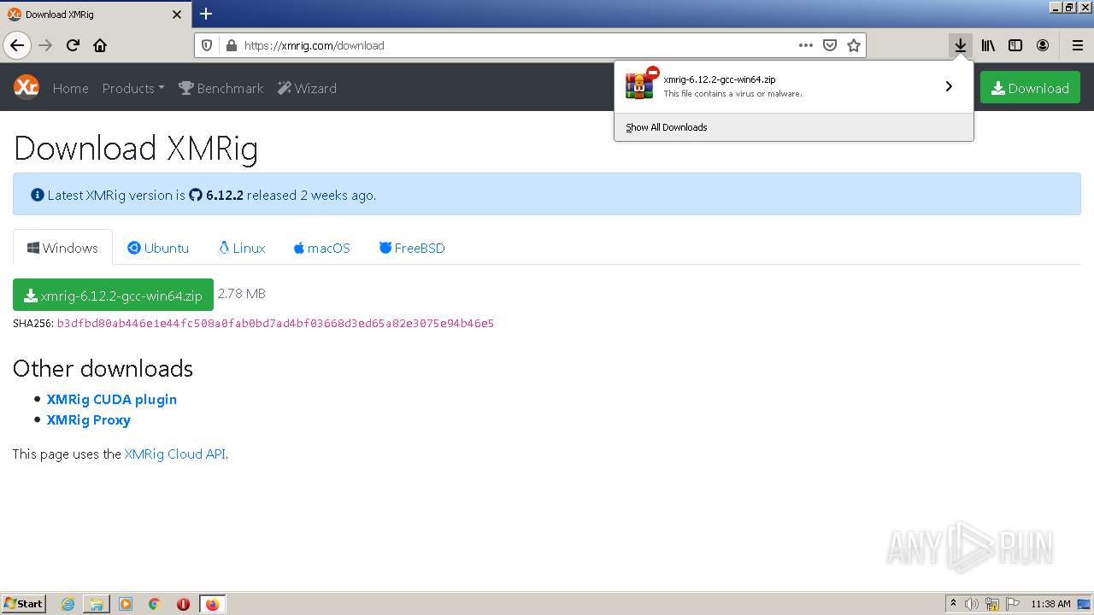Go to Firefox home page icon
Screen dimensions: 1094x615
pos(100,45)
